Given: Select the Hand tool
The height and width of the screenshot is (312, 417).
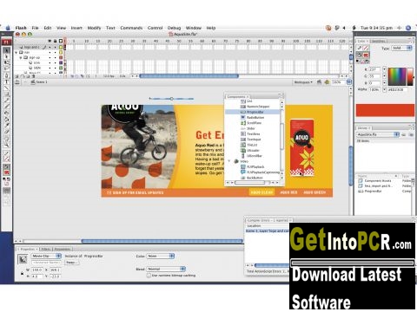Looking at the screenshot, I should (x=6, y=139).
